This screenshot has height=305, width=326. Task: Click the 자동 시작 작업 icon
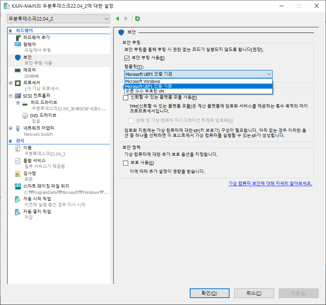pyautogui.click(x=18, y=199)
